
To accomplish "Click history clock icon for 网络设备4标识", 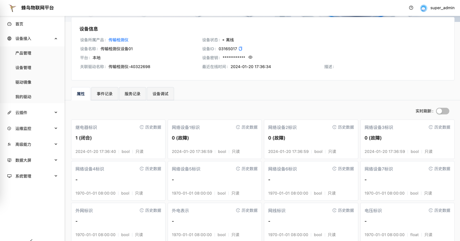I will click(x=141, y=169).
